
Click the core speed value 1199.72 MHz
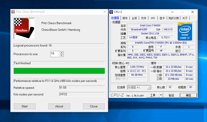(x=137, y=67)
